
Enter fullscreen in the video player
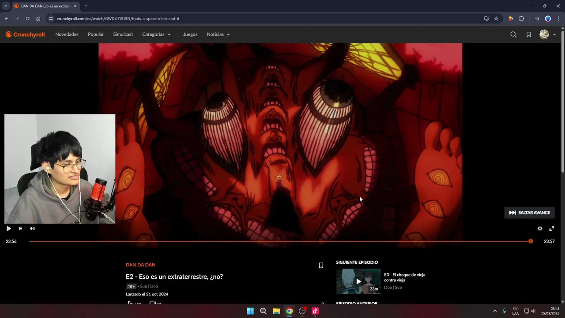551,228
